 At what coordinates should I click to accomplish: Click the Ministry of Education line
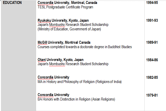pos(69,29)
